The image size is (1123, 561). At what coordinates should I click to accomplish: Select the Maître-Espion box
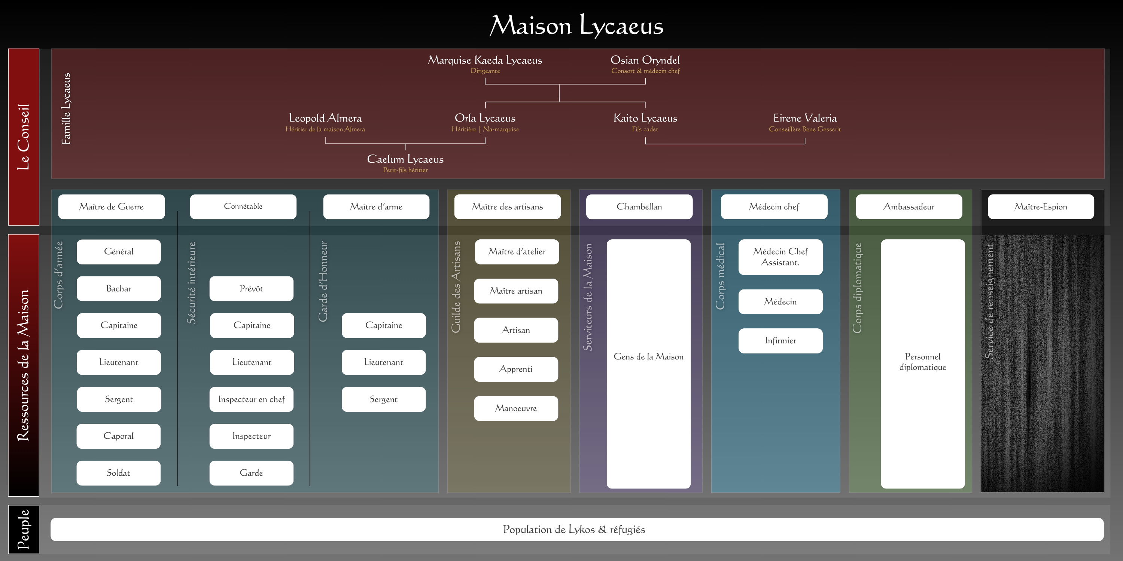(x=1040, y=206)
